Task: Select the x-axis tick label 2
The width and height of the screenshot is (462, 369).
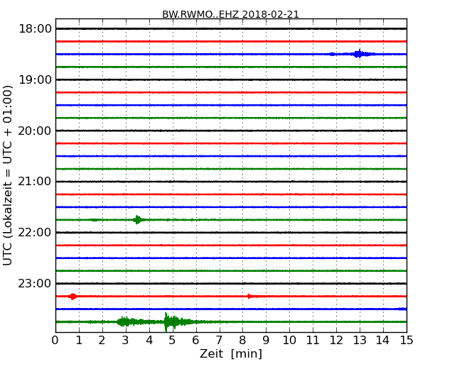Action: click(102, 341)
